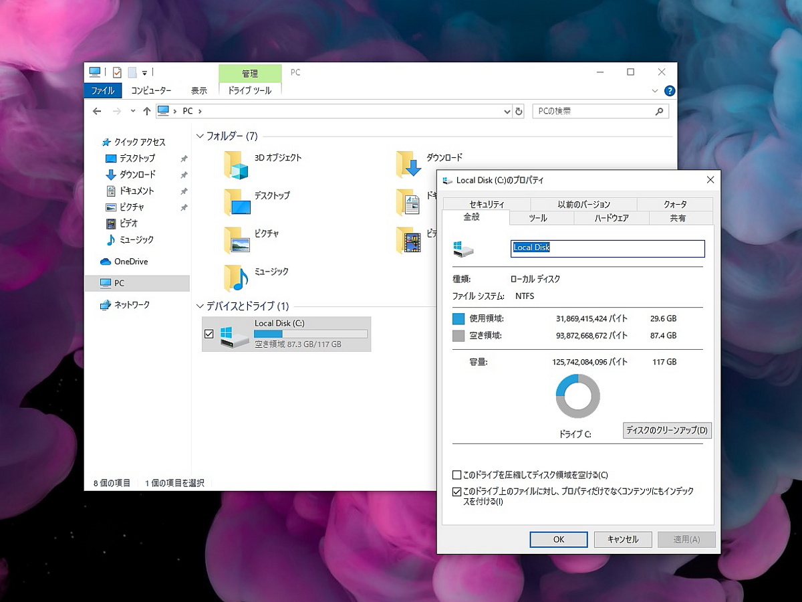Click the デスクトップ icon in the sidebar
Viewport: 802px width, 602px height.
(x=111, y=159)
